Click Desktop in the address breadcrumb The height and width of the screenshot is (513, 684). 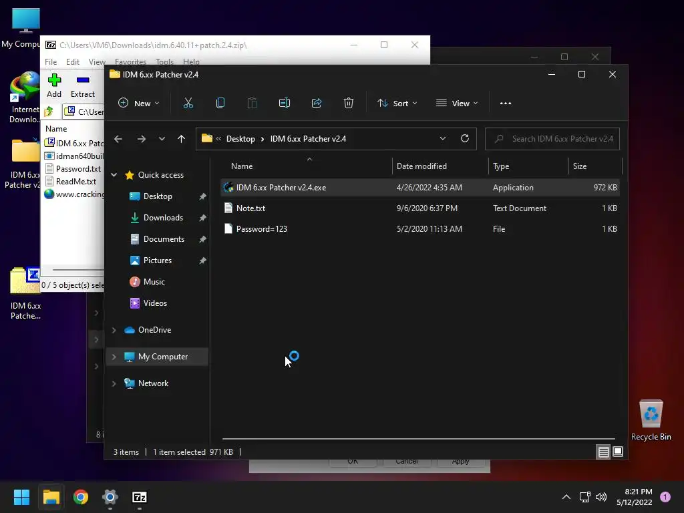(x=240, y=139)
